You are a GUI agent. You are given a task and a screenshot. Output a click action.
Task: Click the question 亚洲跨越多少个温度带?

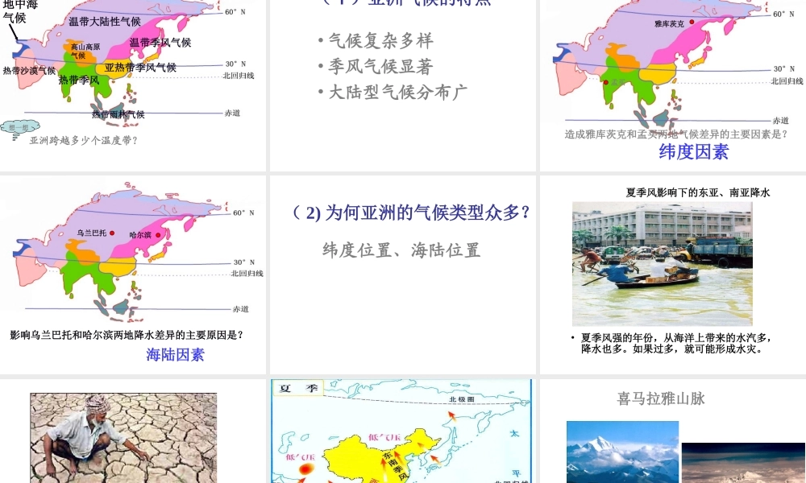[x=83, y=140]
